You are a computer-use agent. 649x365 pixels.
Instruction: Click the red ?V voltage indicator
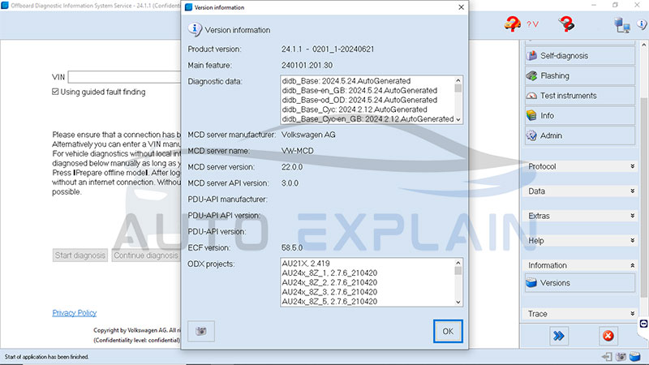click(x=533, y=24)
